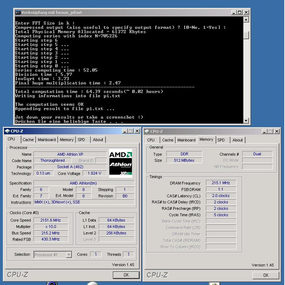Click OK in the left CPU-Z window
The height and width of the screenshot is (285, 285).
click(126, 275)
